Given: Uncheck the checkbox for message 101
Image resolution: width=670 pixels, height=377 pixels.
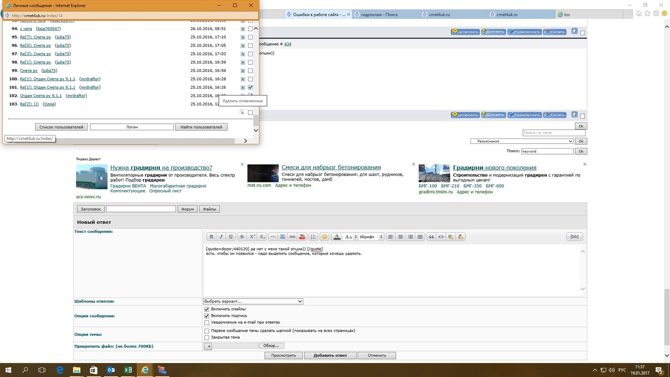Looking at the screenshot, I should pos(250,88).
